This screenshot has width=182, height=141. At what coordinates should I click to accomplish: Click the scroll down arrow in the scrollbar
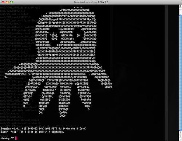click(x=181, y=136)
